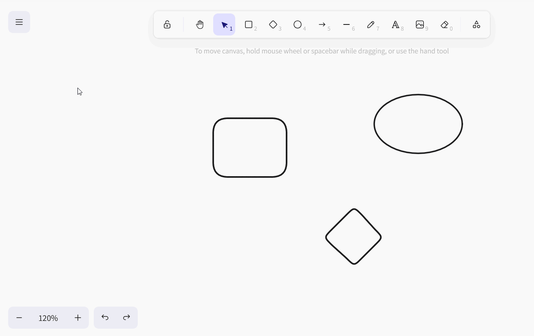This screenshot has height=336, width=534.
Task: Activate the Draw pencil tool
Action: 371,25
